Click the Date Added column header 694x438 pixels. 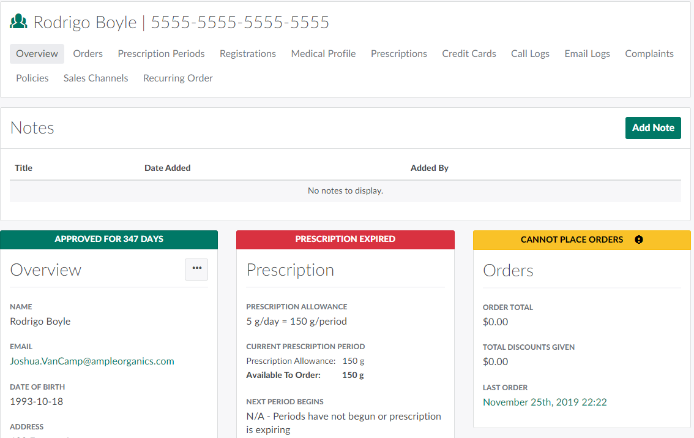point(167,168)
